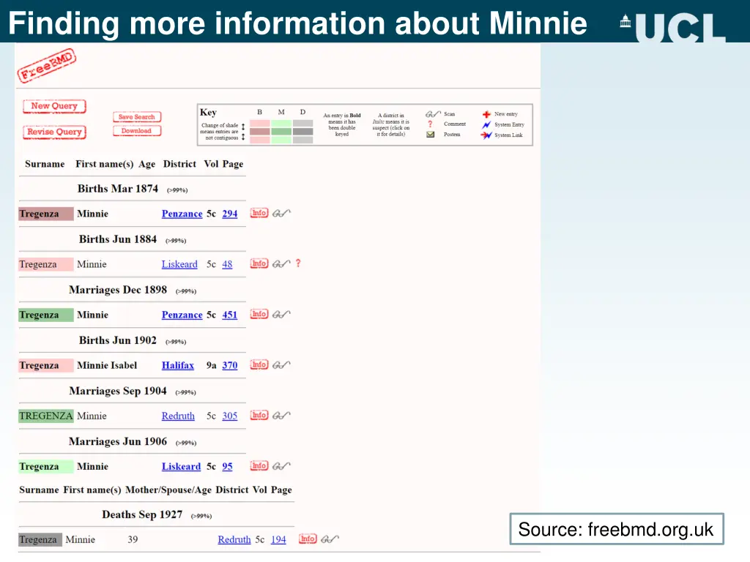Open page 370 link
This screenshot has width=750, height=562.
coord(229,366)
